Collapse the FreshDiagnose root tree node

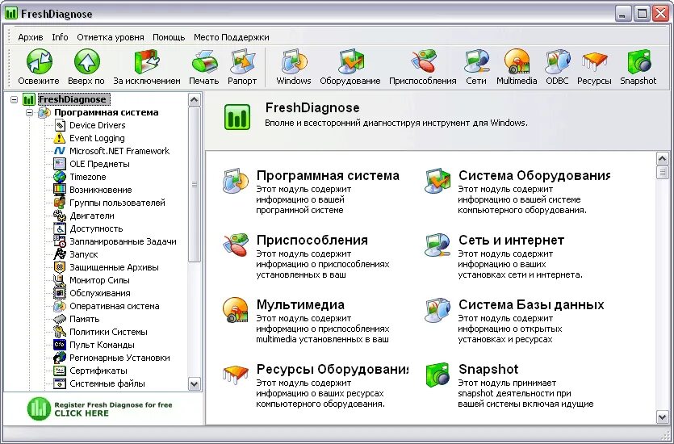[15, 100]
